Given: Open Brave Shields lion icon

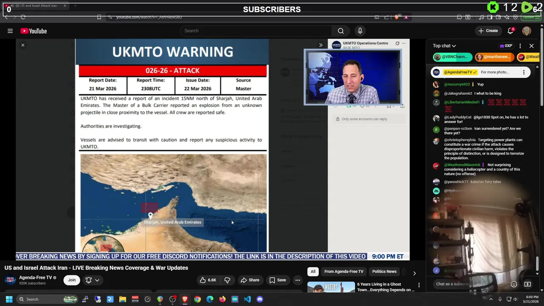Looking at the screenshot, I should (x=397, y=17).
